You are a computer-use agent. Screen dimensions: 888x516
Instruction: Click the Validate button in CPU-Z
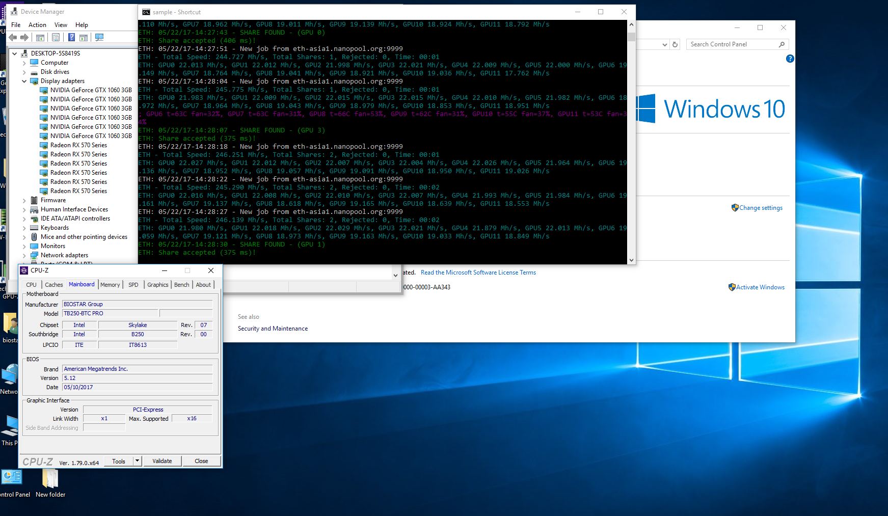tap(162, 461)
